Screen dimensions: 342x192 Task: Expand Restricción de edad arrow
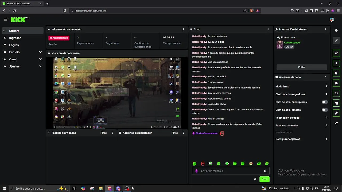[x=326, y=118]
